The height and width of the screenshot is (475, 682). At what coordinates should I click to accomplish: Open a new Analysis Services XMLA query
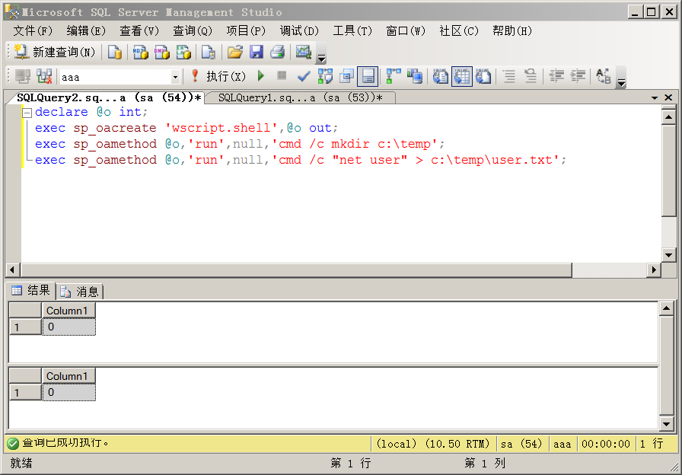point(183,53)
